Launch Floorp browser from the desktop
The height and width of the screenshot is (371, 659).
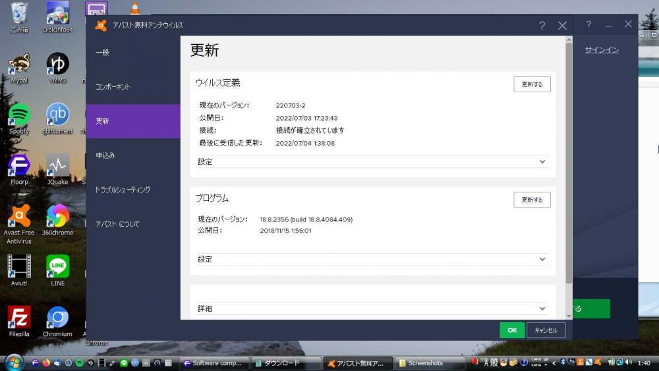point(19,170)
